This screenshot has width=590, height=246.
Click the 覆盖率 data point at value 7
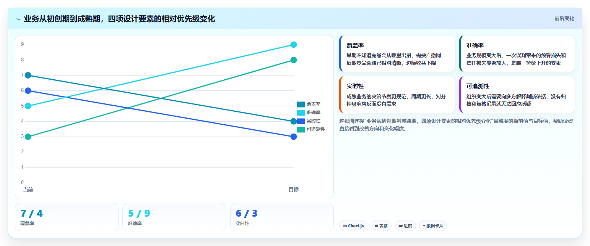(28, 75)
